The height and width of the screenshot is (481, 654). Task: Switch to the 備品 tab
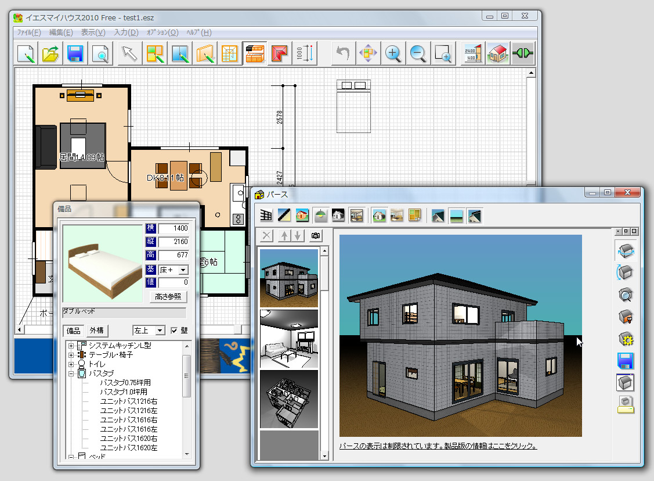[73, 331]
